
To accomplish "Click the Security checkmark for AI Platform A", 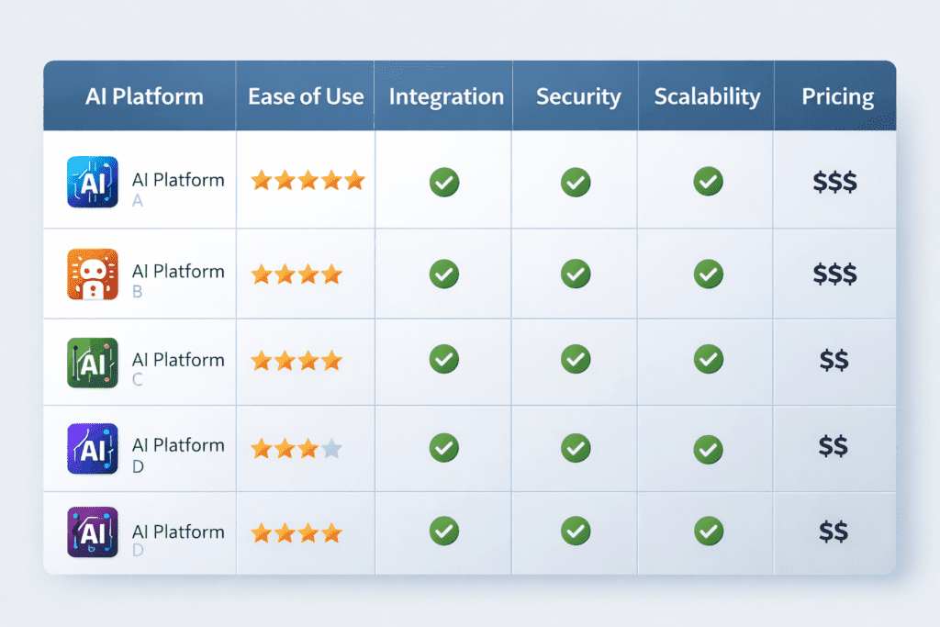I will click(576, 183).
